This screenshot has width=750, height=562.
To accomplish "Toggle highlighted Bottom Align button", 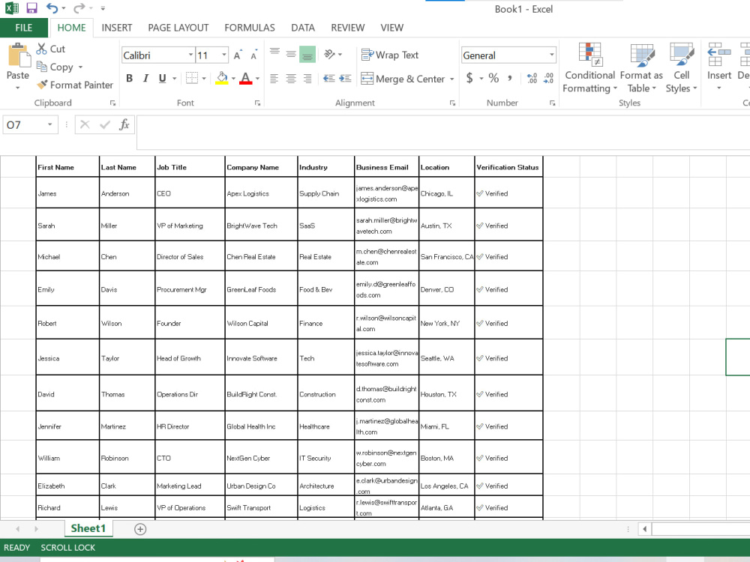I will (x=307, y=54).
